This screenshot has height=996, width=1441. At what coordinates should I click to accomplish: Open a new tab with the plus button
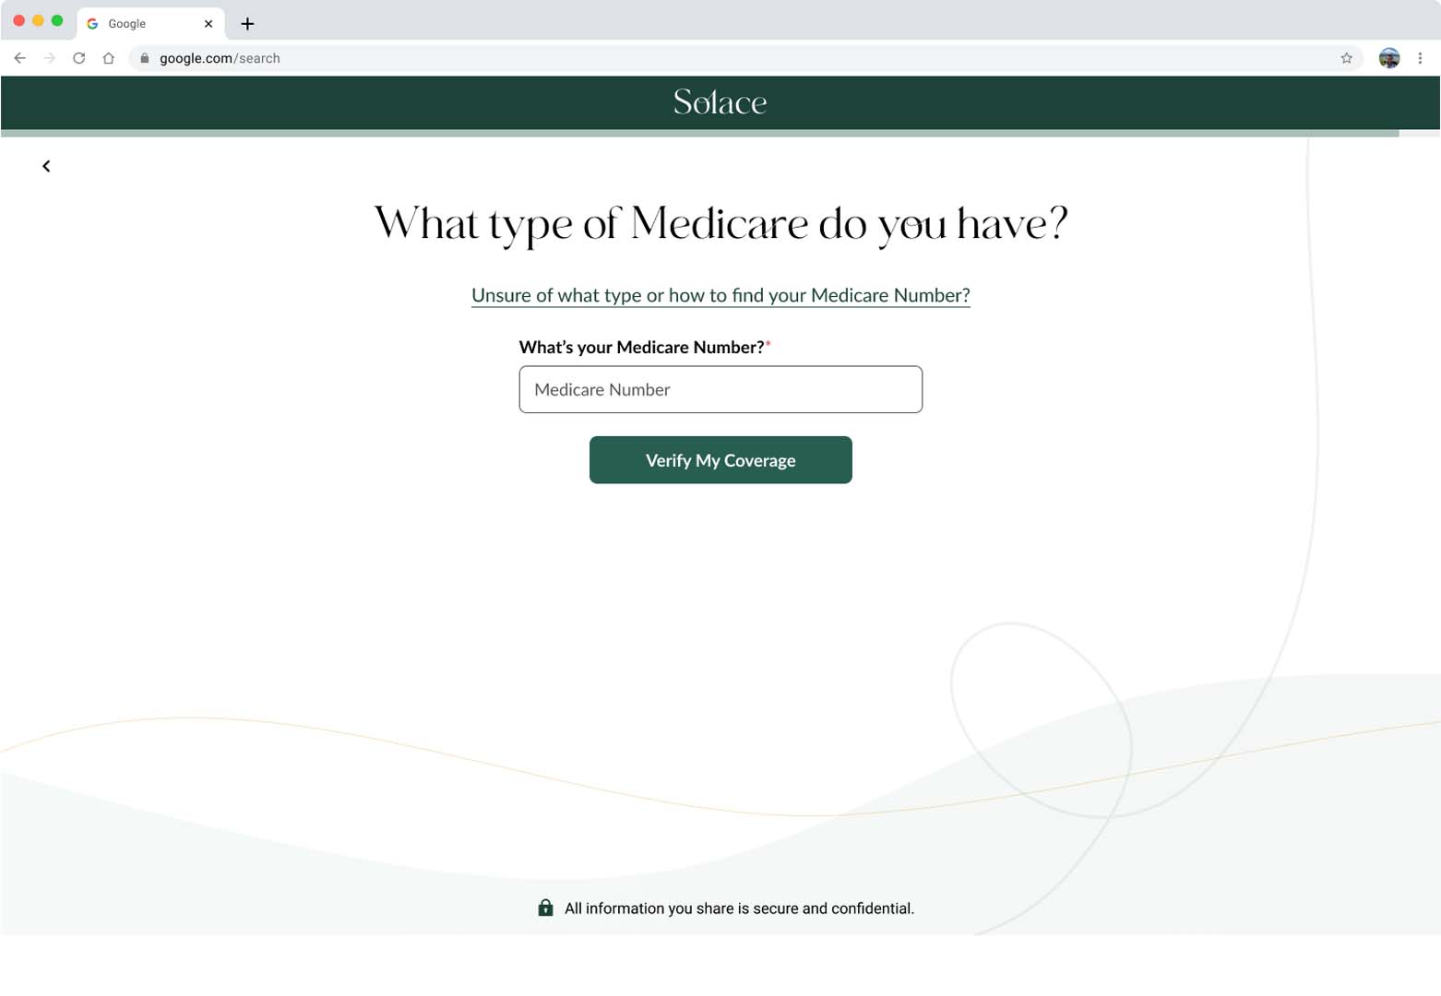point(247,24)
